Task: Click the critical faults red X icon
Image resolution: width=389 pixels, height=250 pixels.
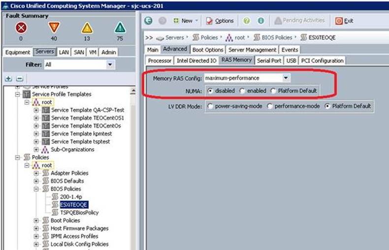Action: pyautogui.click(x=21, y=28)
